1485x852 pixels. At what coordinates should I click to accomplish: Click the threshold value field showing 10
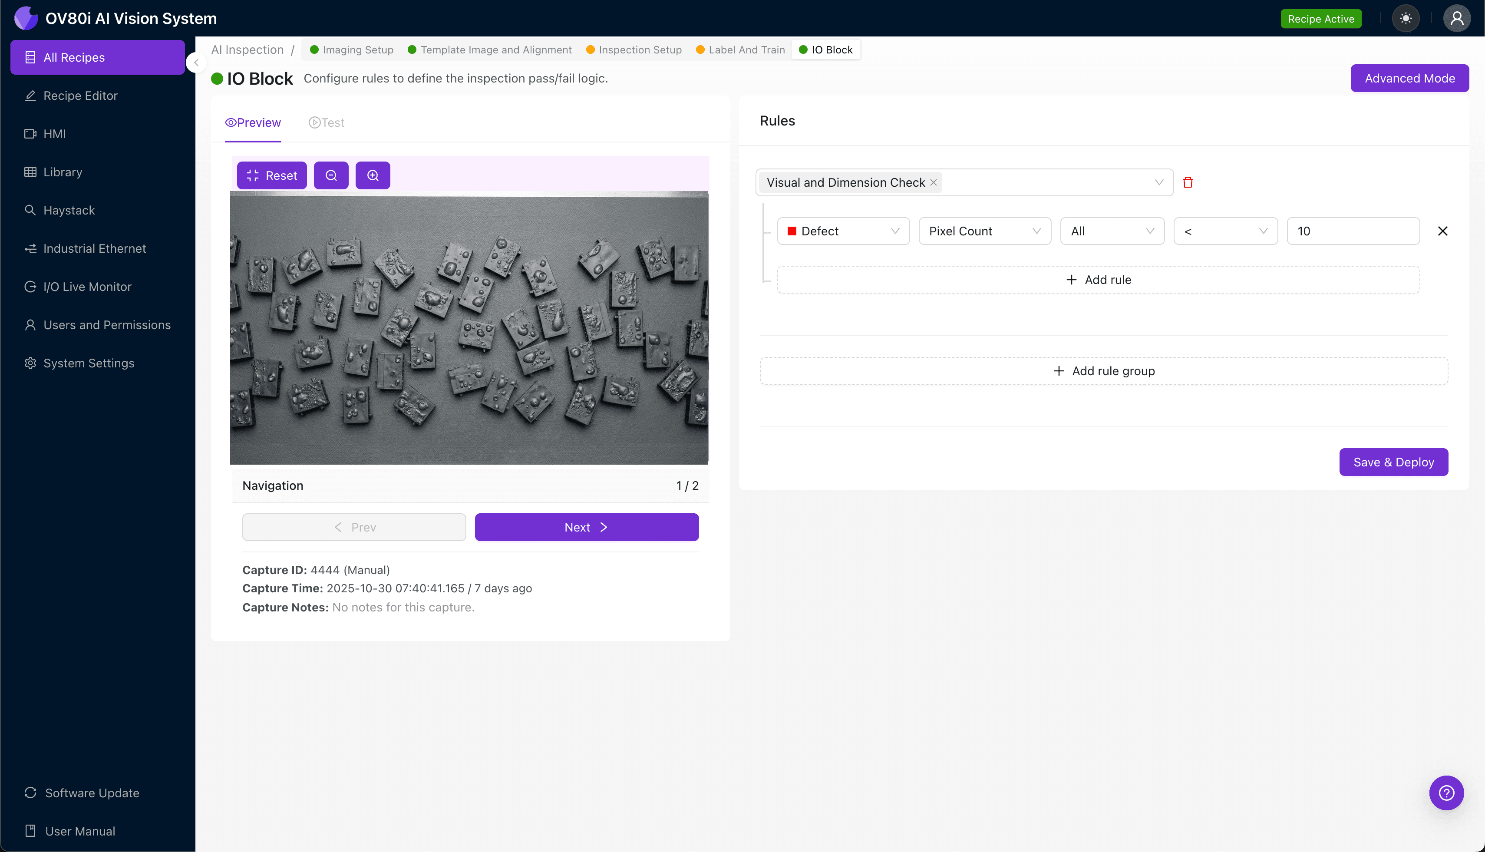coord(1353,231)
